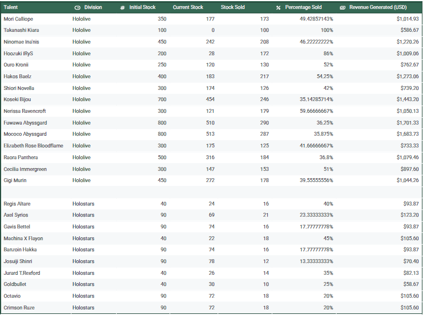Click the Fuwawa Abyssgard talent cell
Screen dimensions: 423x315
point(25,123)
